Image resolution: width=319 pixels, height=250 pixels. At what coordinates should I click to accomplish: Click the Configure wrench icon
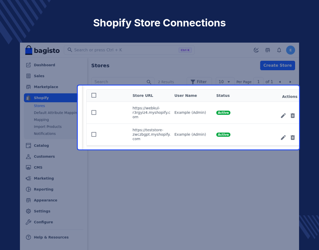coord(28,222)
